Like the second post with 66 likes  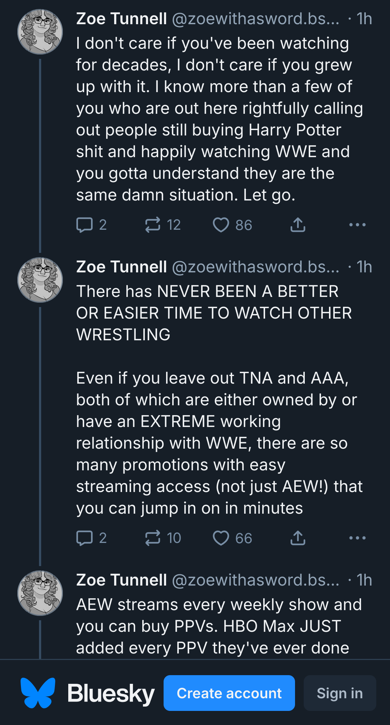point(232,538)
